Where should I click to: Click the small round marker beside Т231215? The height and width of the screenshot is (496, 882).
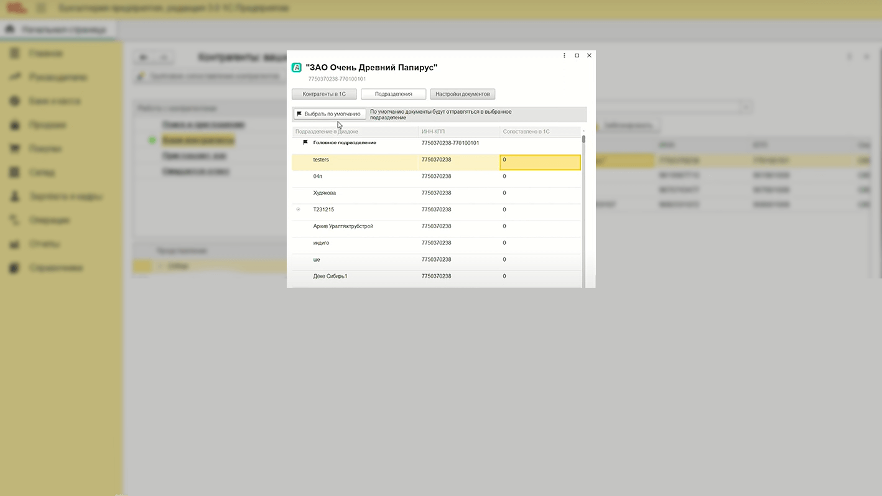point(299,209)
